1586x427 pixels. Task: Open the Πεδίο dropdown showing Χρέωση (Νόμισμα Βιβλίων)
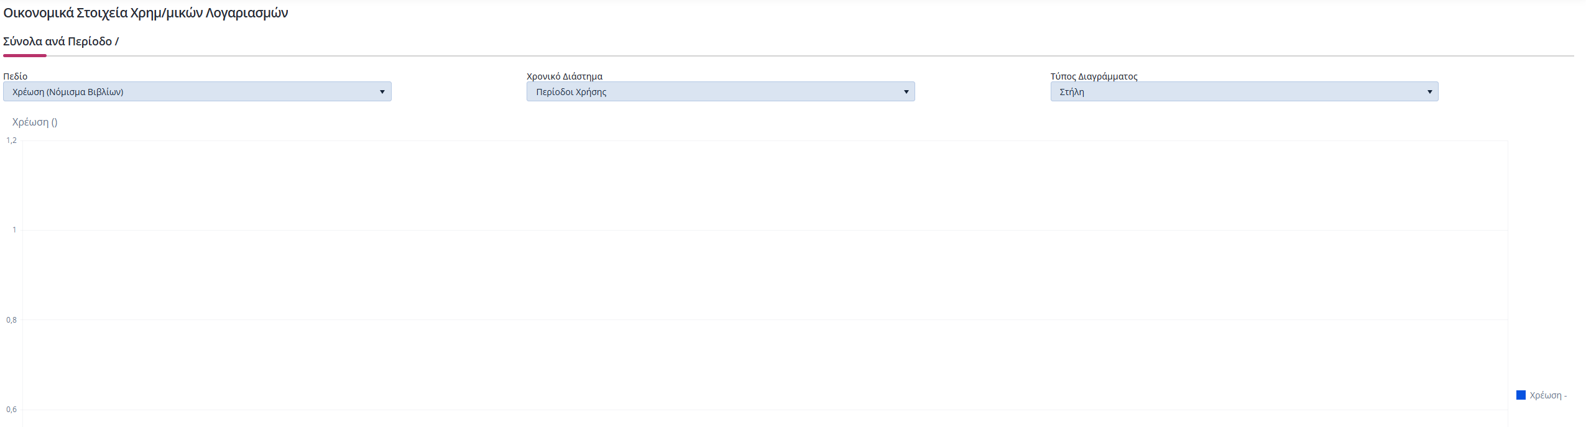pos(197,91)
